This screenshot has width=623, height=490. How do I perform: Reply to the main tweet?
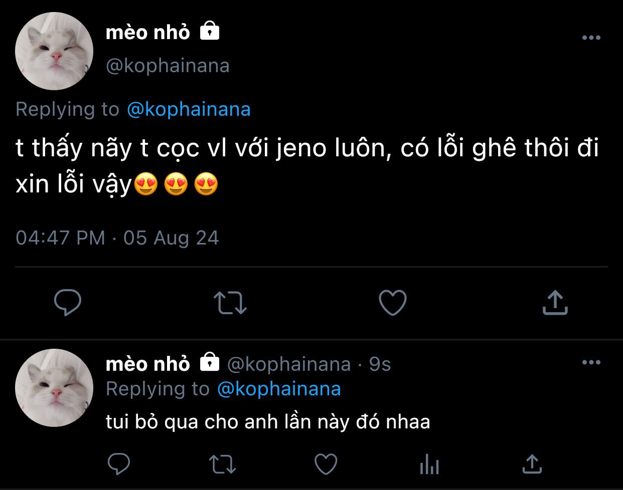(x=67, y=302)
